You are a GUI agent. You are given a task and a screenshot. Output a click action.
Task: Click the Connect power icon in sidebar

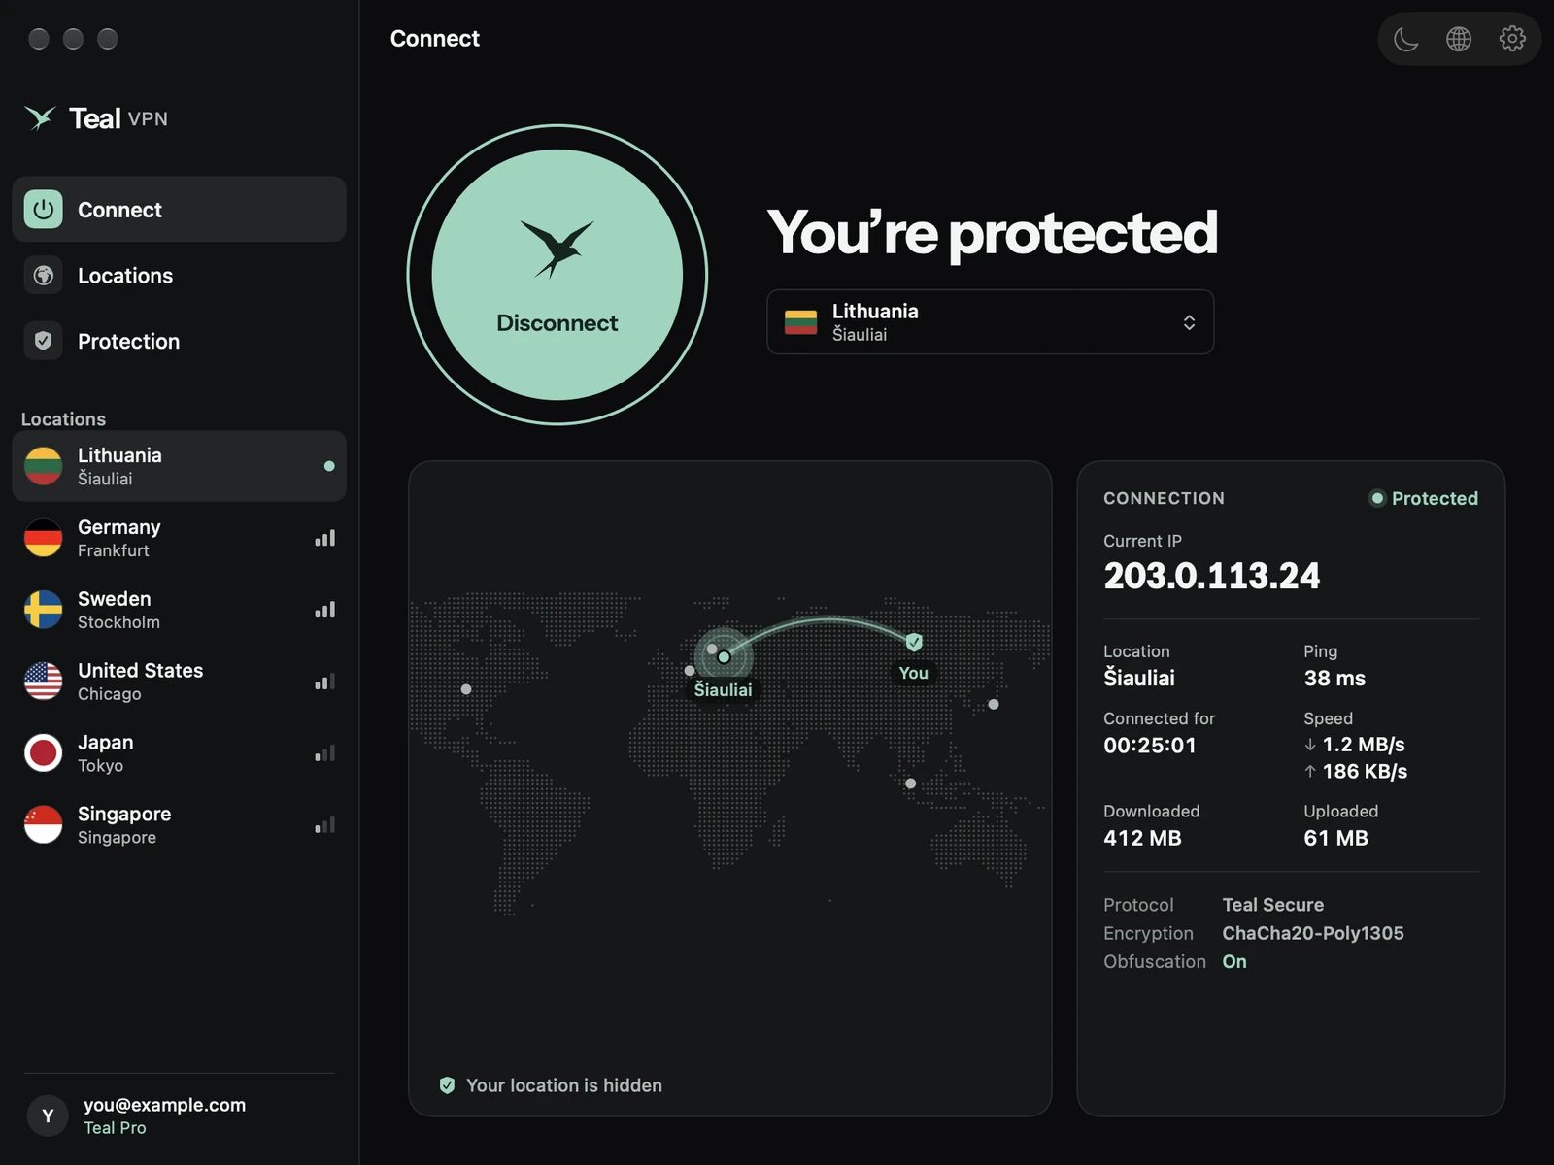[43, 210]
